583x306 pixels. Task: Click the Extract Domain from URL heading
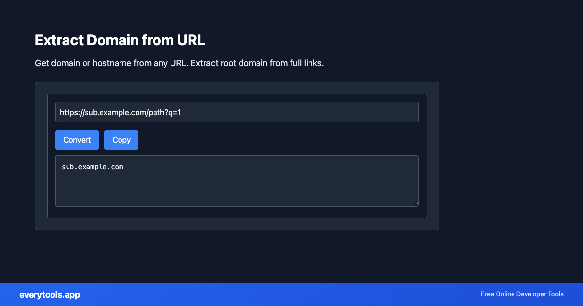120,40
